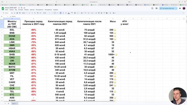View cloud save status icon
The height and width of the screenshot is (105, 187).
(x=24, y=8)
